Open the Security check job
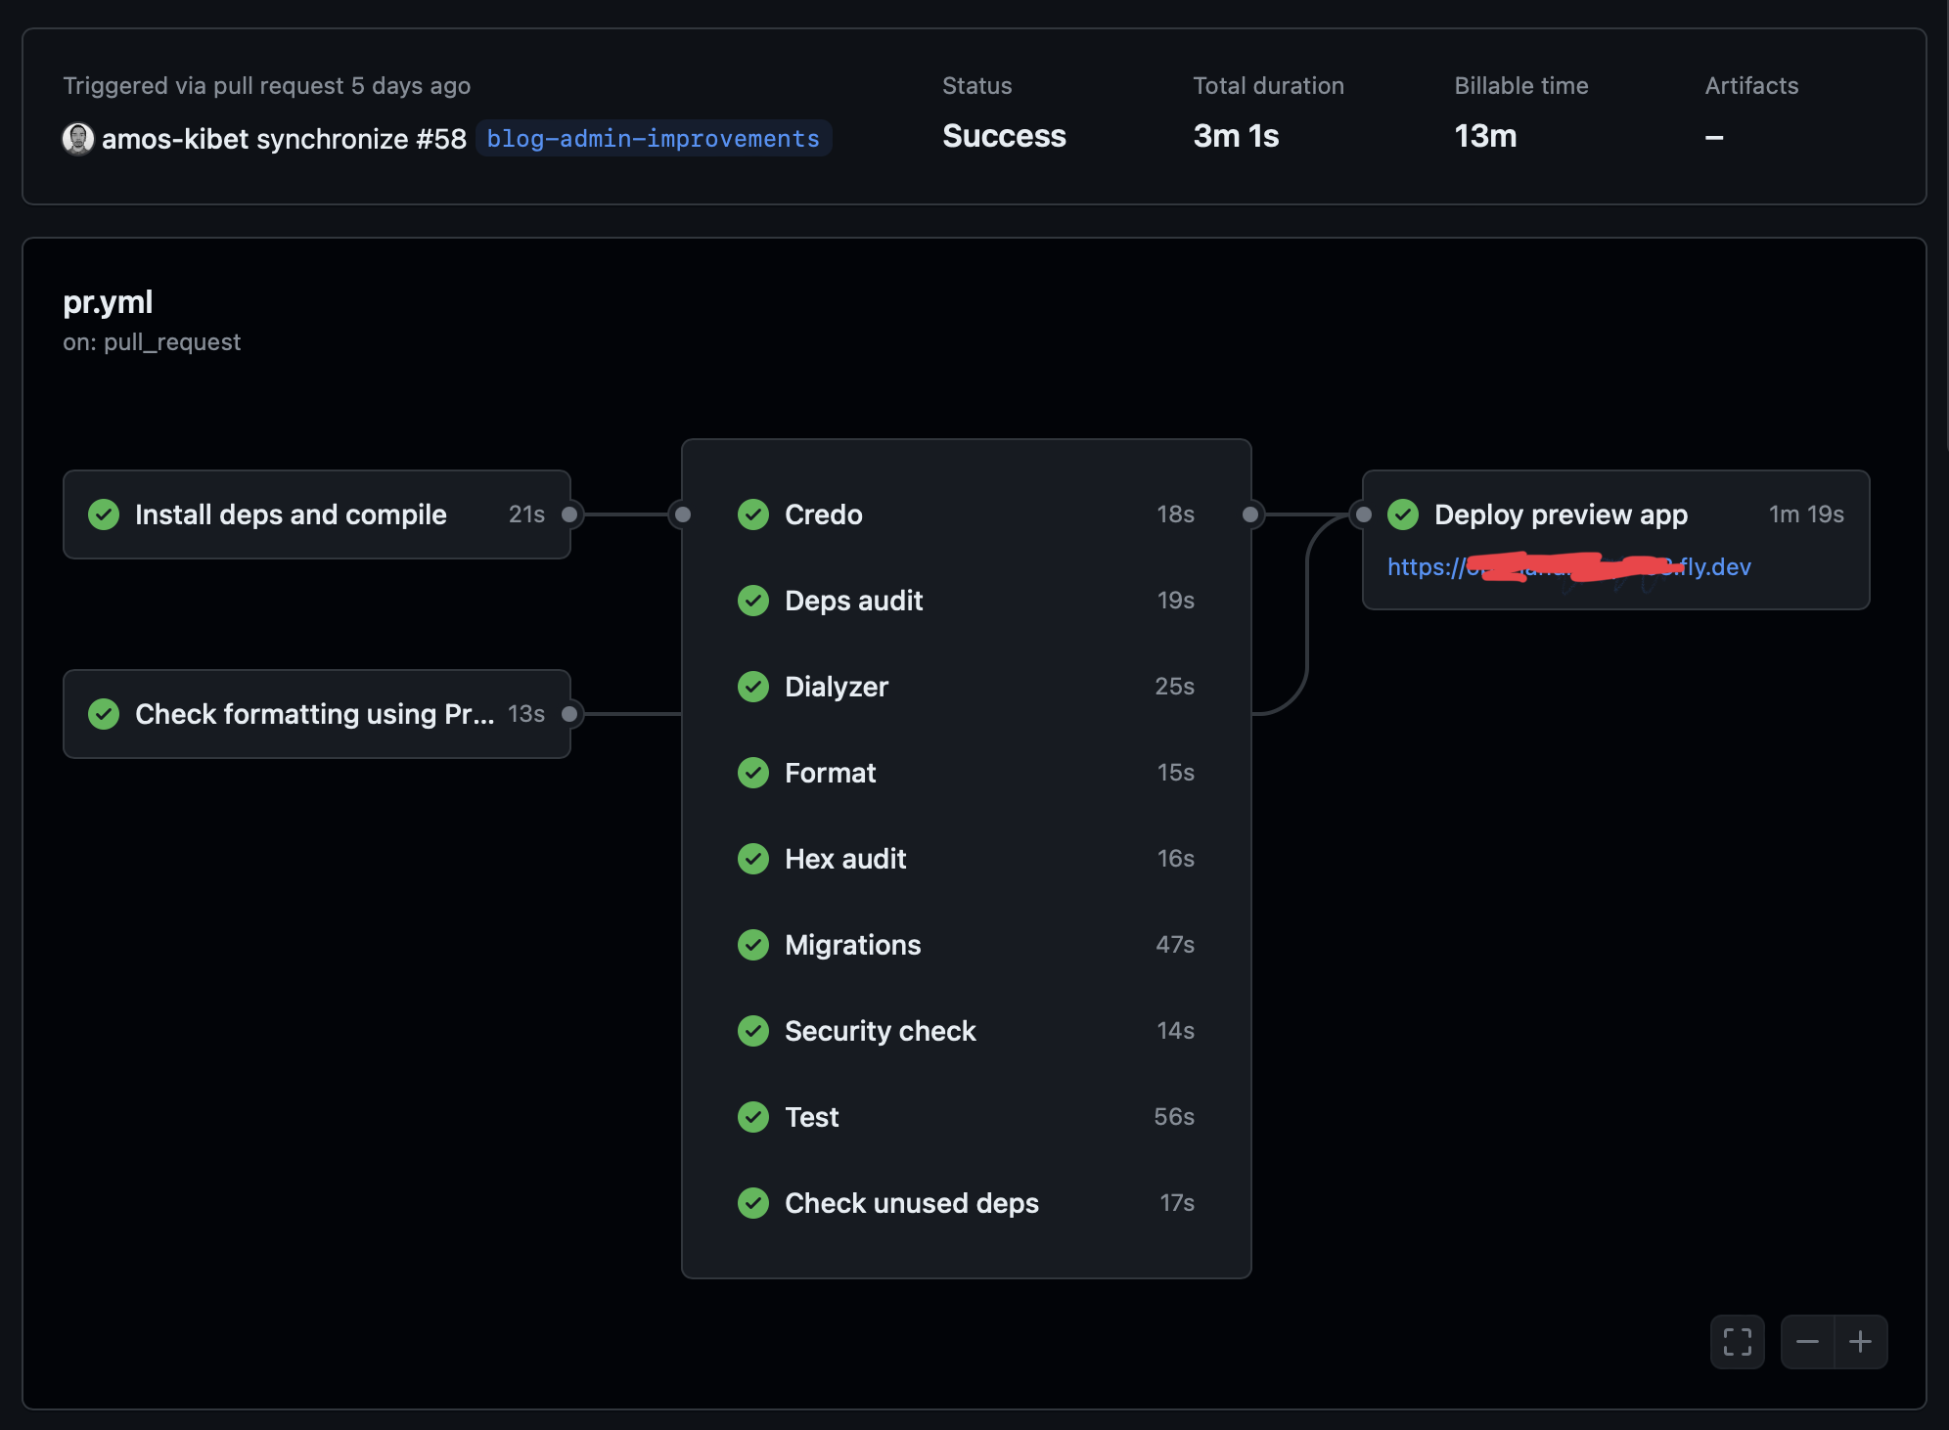The width and height of the screenshot is (1949, 1430). coord(880,1031)
